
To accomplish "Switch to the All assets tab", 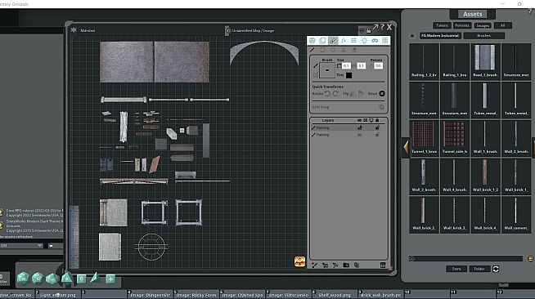I will (x=502, y=25).
